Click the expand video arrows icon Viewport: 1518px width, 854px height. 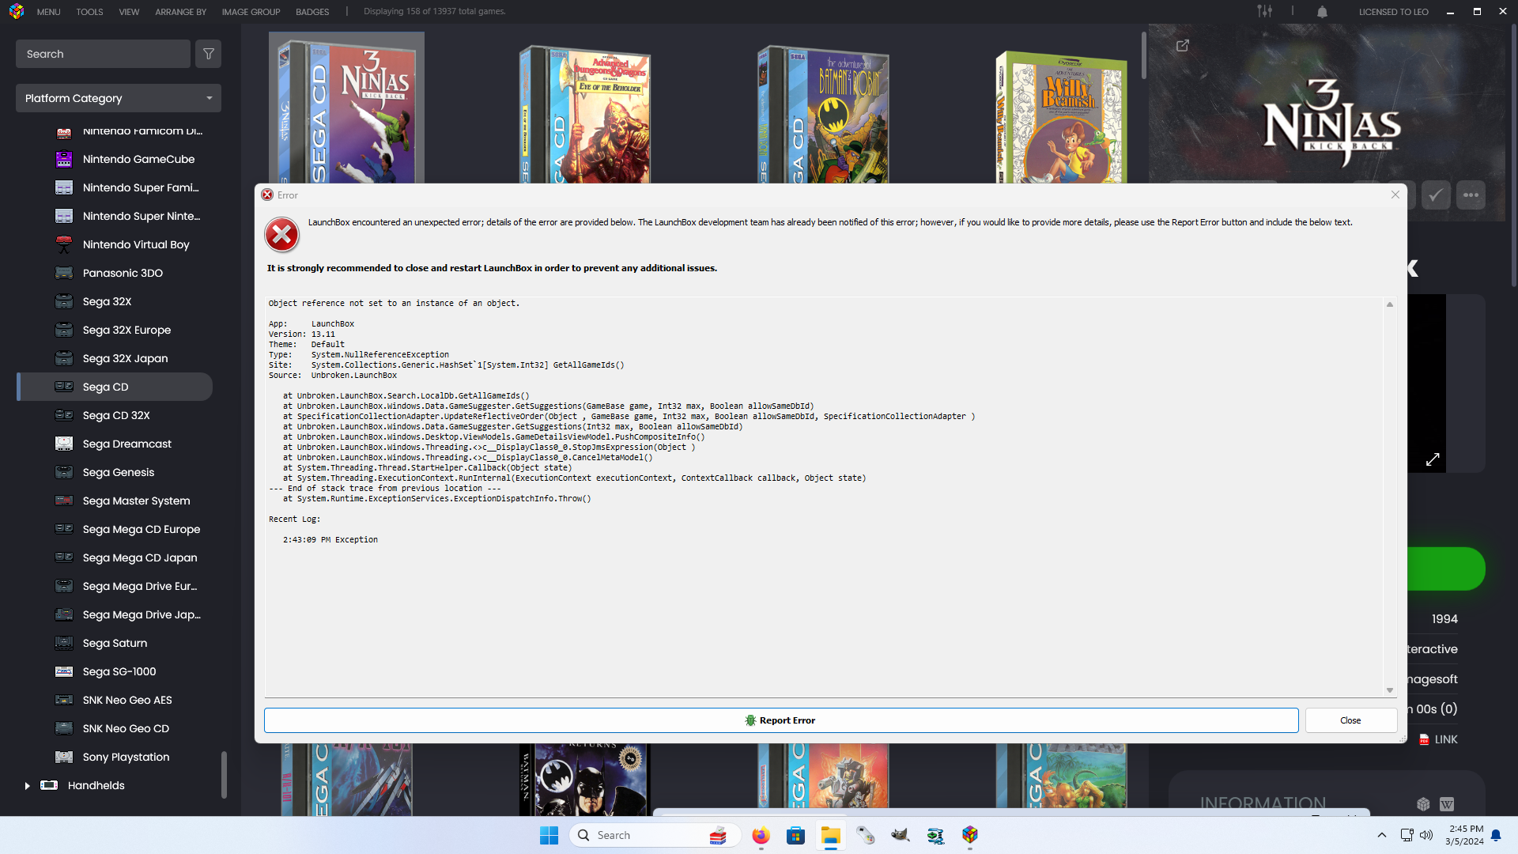[1433, 459]
